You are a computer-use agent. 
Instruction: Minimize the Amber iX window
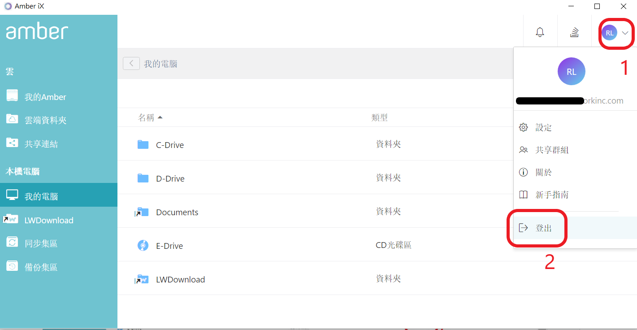point(571,6)
